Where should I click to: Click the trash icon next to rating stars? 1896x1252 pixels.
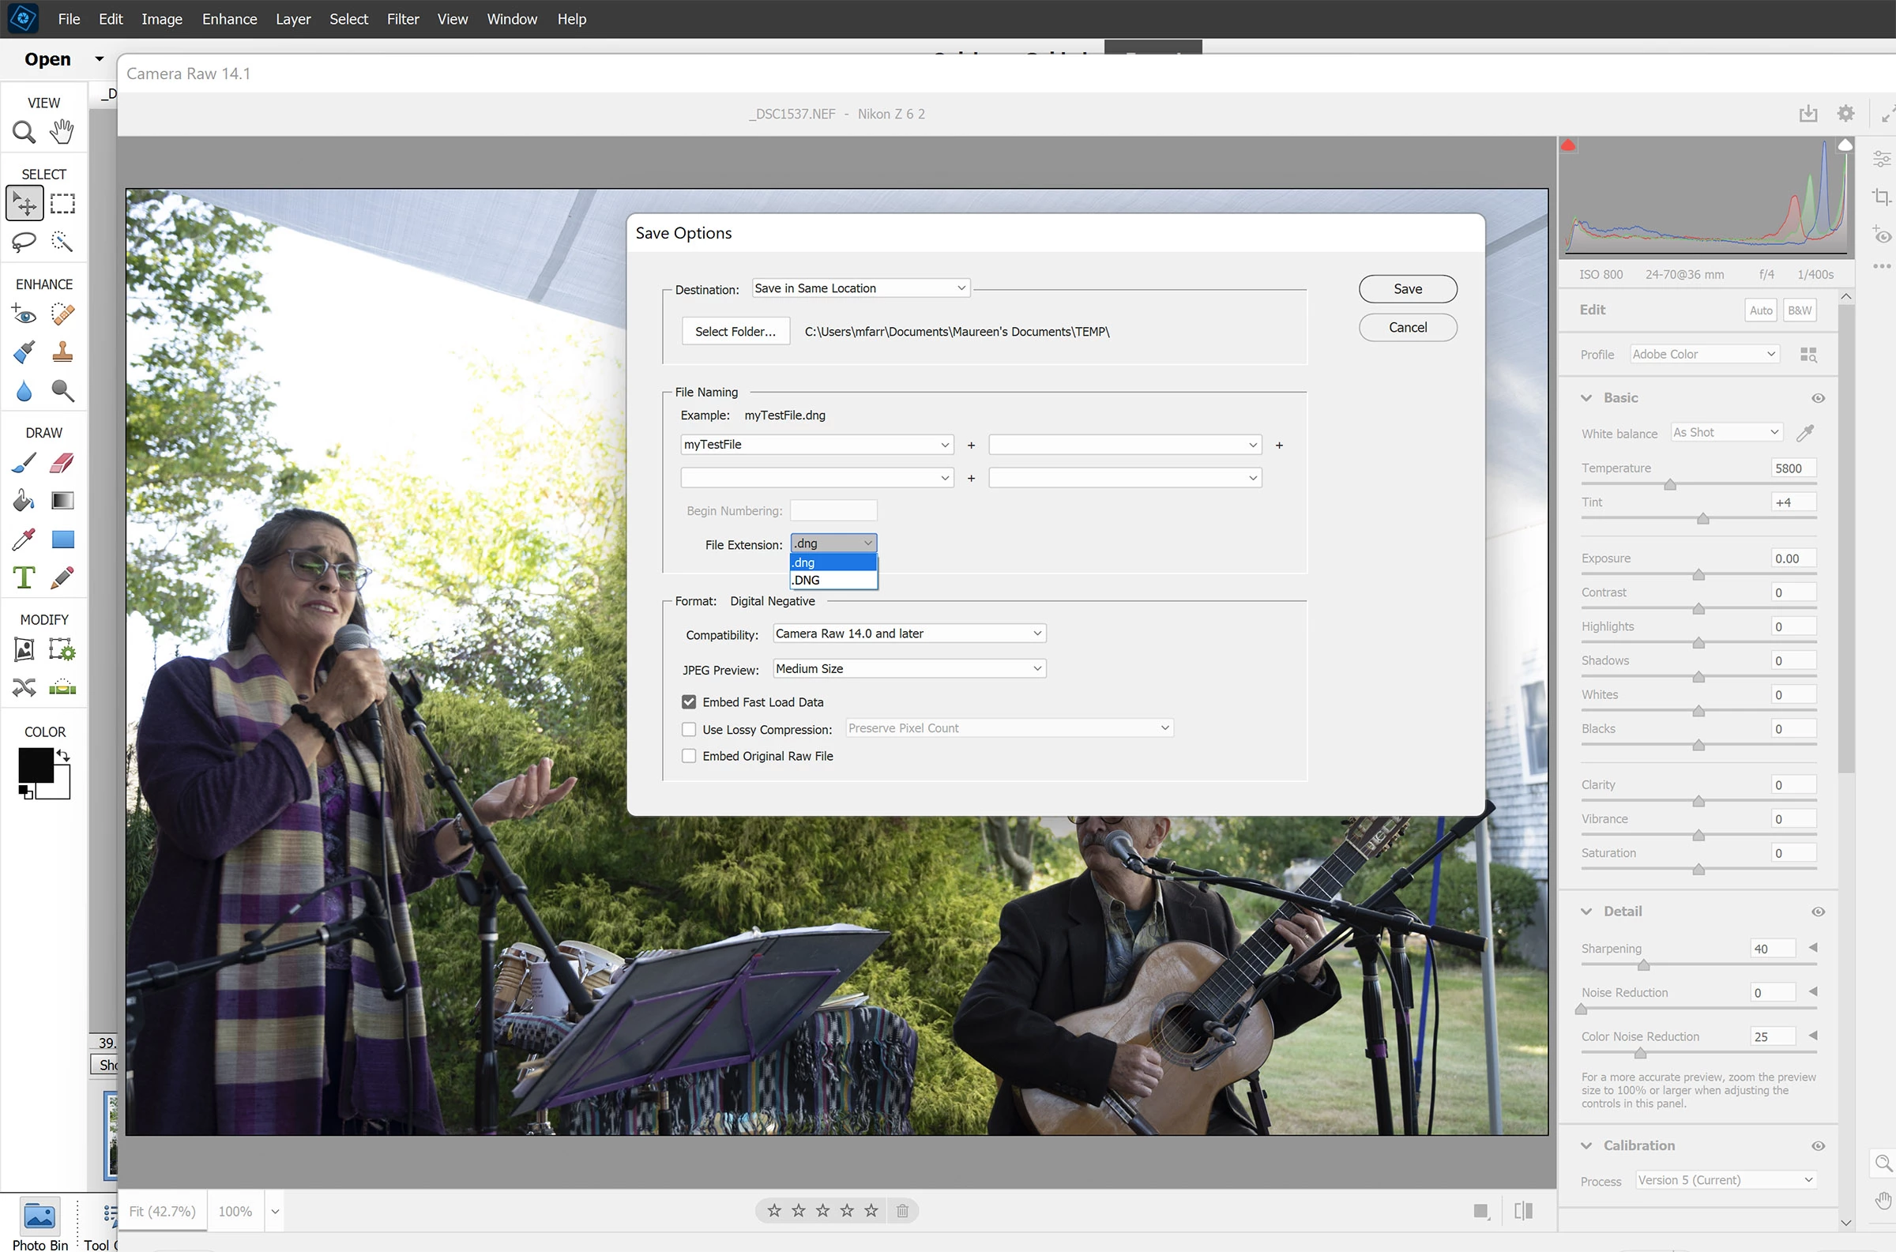902,1210
